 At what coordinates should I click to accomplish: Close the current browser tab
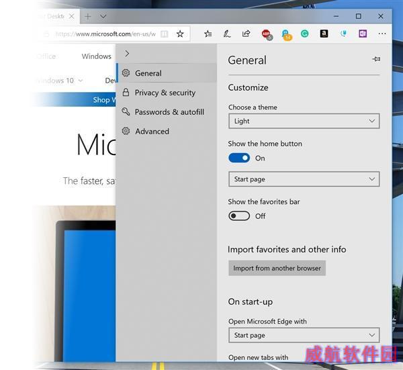point(71,16)
